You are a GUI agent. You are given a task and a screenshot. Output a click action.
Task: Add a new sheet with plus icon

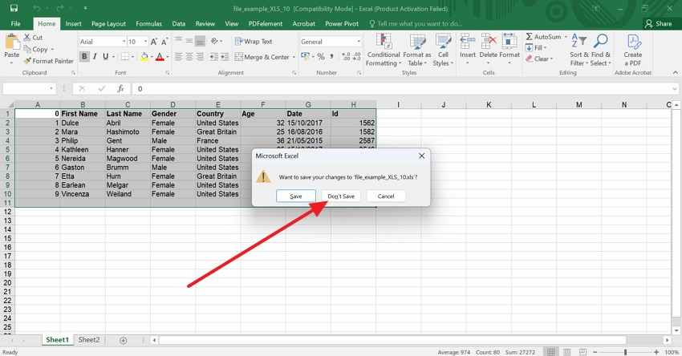[x=123, y=340]
